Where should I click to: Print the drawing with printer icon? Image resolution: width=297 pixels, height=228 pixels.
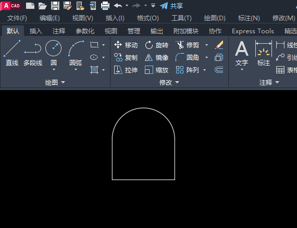click(x=105, y=6)
